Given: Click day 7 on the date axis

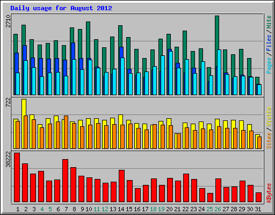Looking at the screenshot, I should pyautogui.click(x=66, y=209).
